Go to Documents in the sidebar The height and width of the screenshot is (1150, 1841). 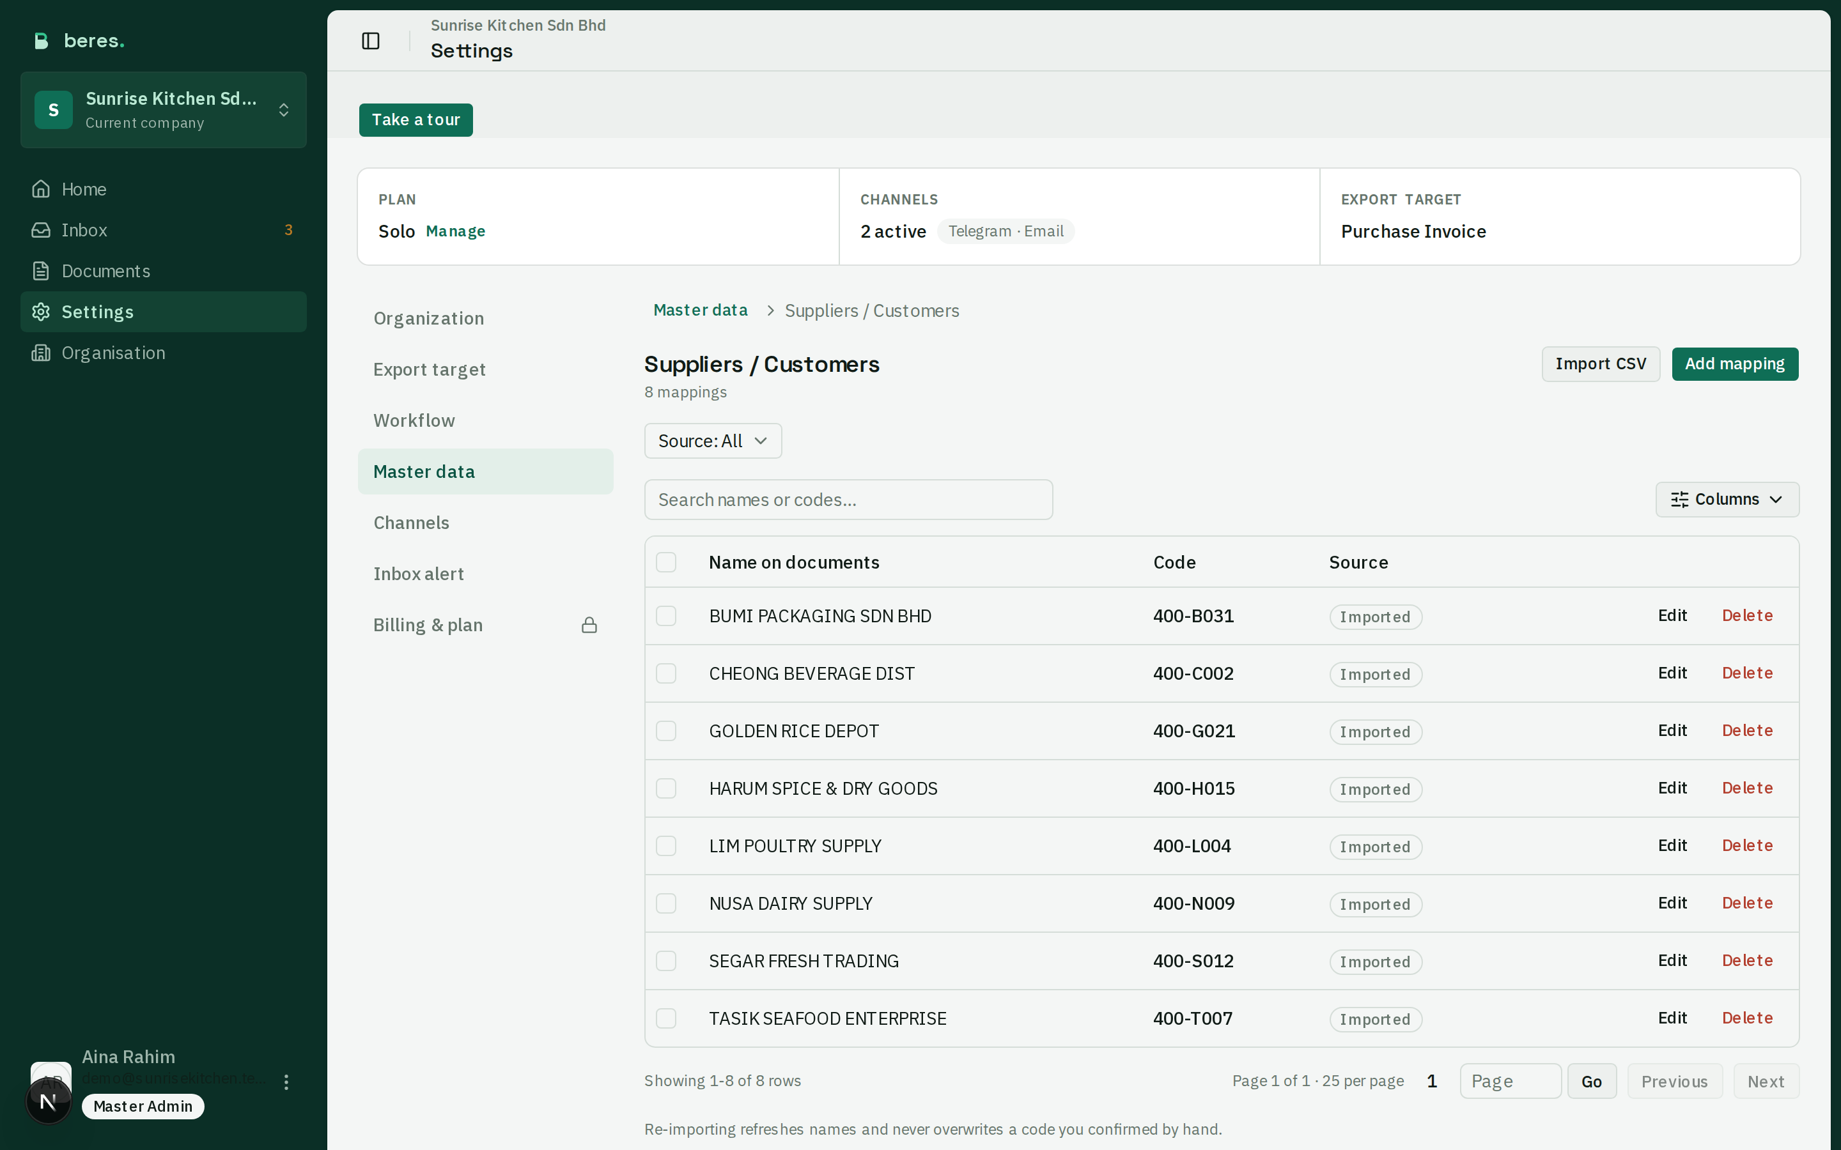[x=164, y=271]
